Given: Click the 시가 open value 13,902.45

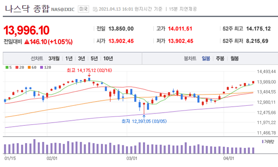Looking at the screenshot, I should tap(121, 41).
